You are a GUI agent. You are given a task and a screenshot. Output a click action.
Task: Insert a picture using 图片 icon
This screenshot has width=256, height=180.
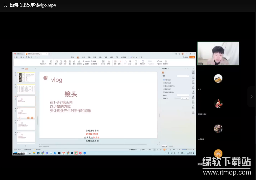tap(56, 62)
